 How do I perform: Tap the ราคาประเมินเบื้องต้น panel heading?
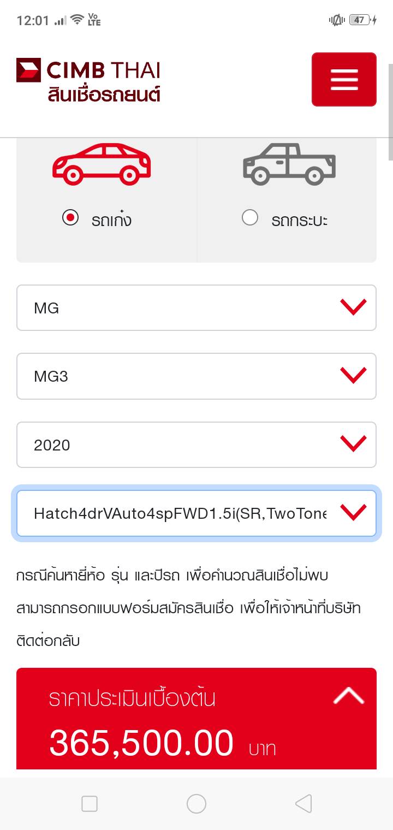click(132, 699)
